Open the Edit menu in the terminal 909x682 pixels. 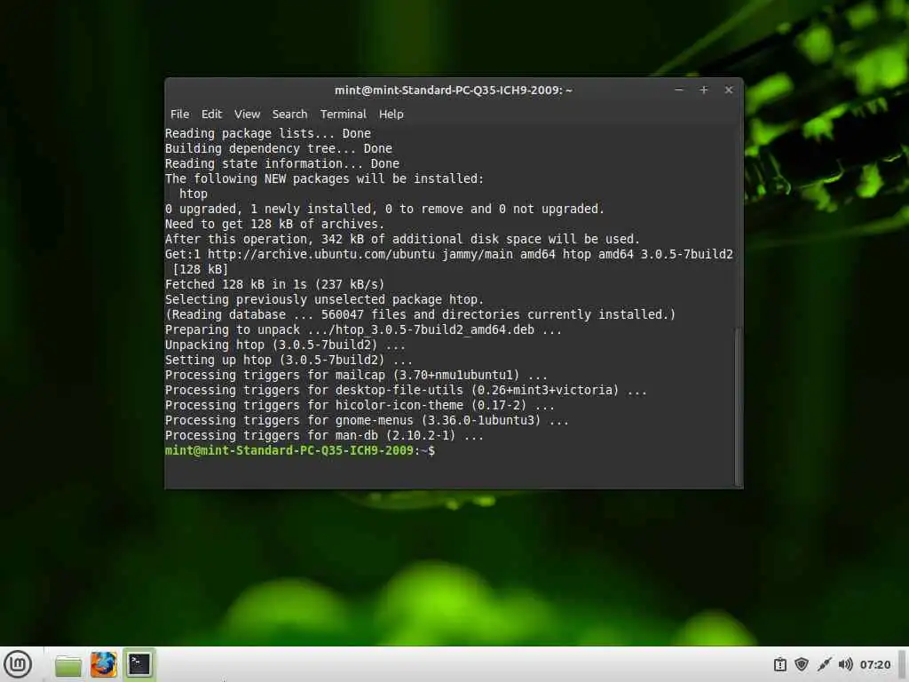tap(211, 115)
